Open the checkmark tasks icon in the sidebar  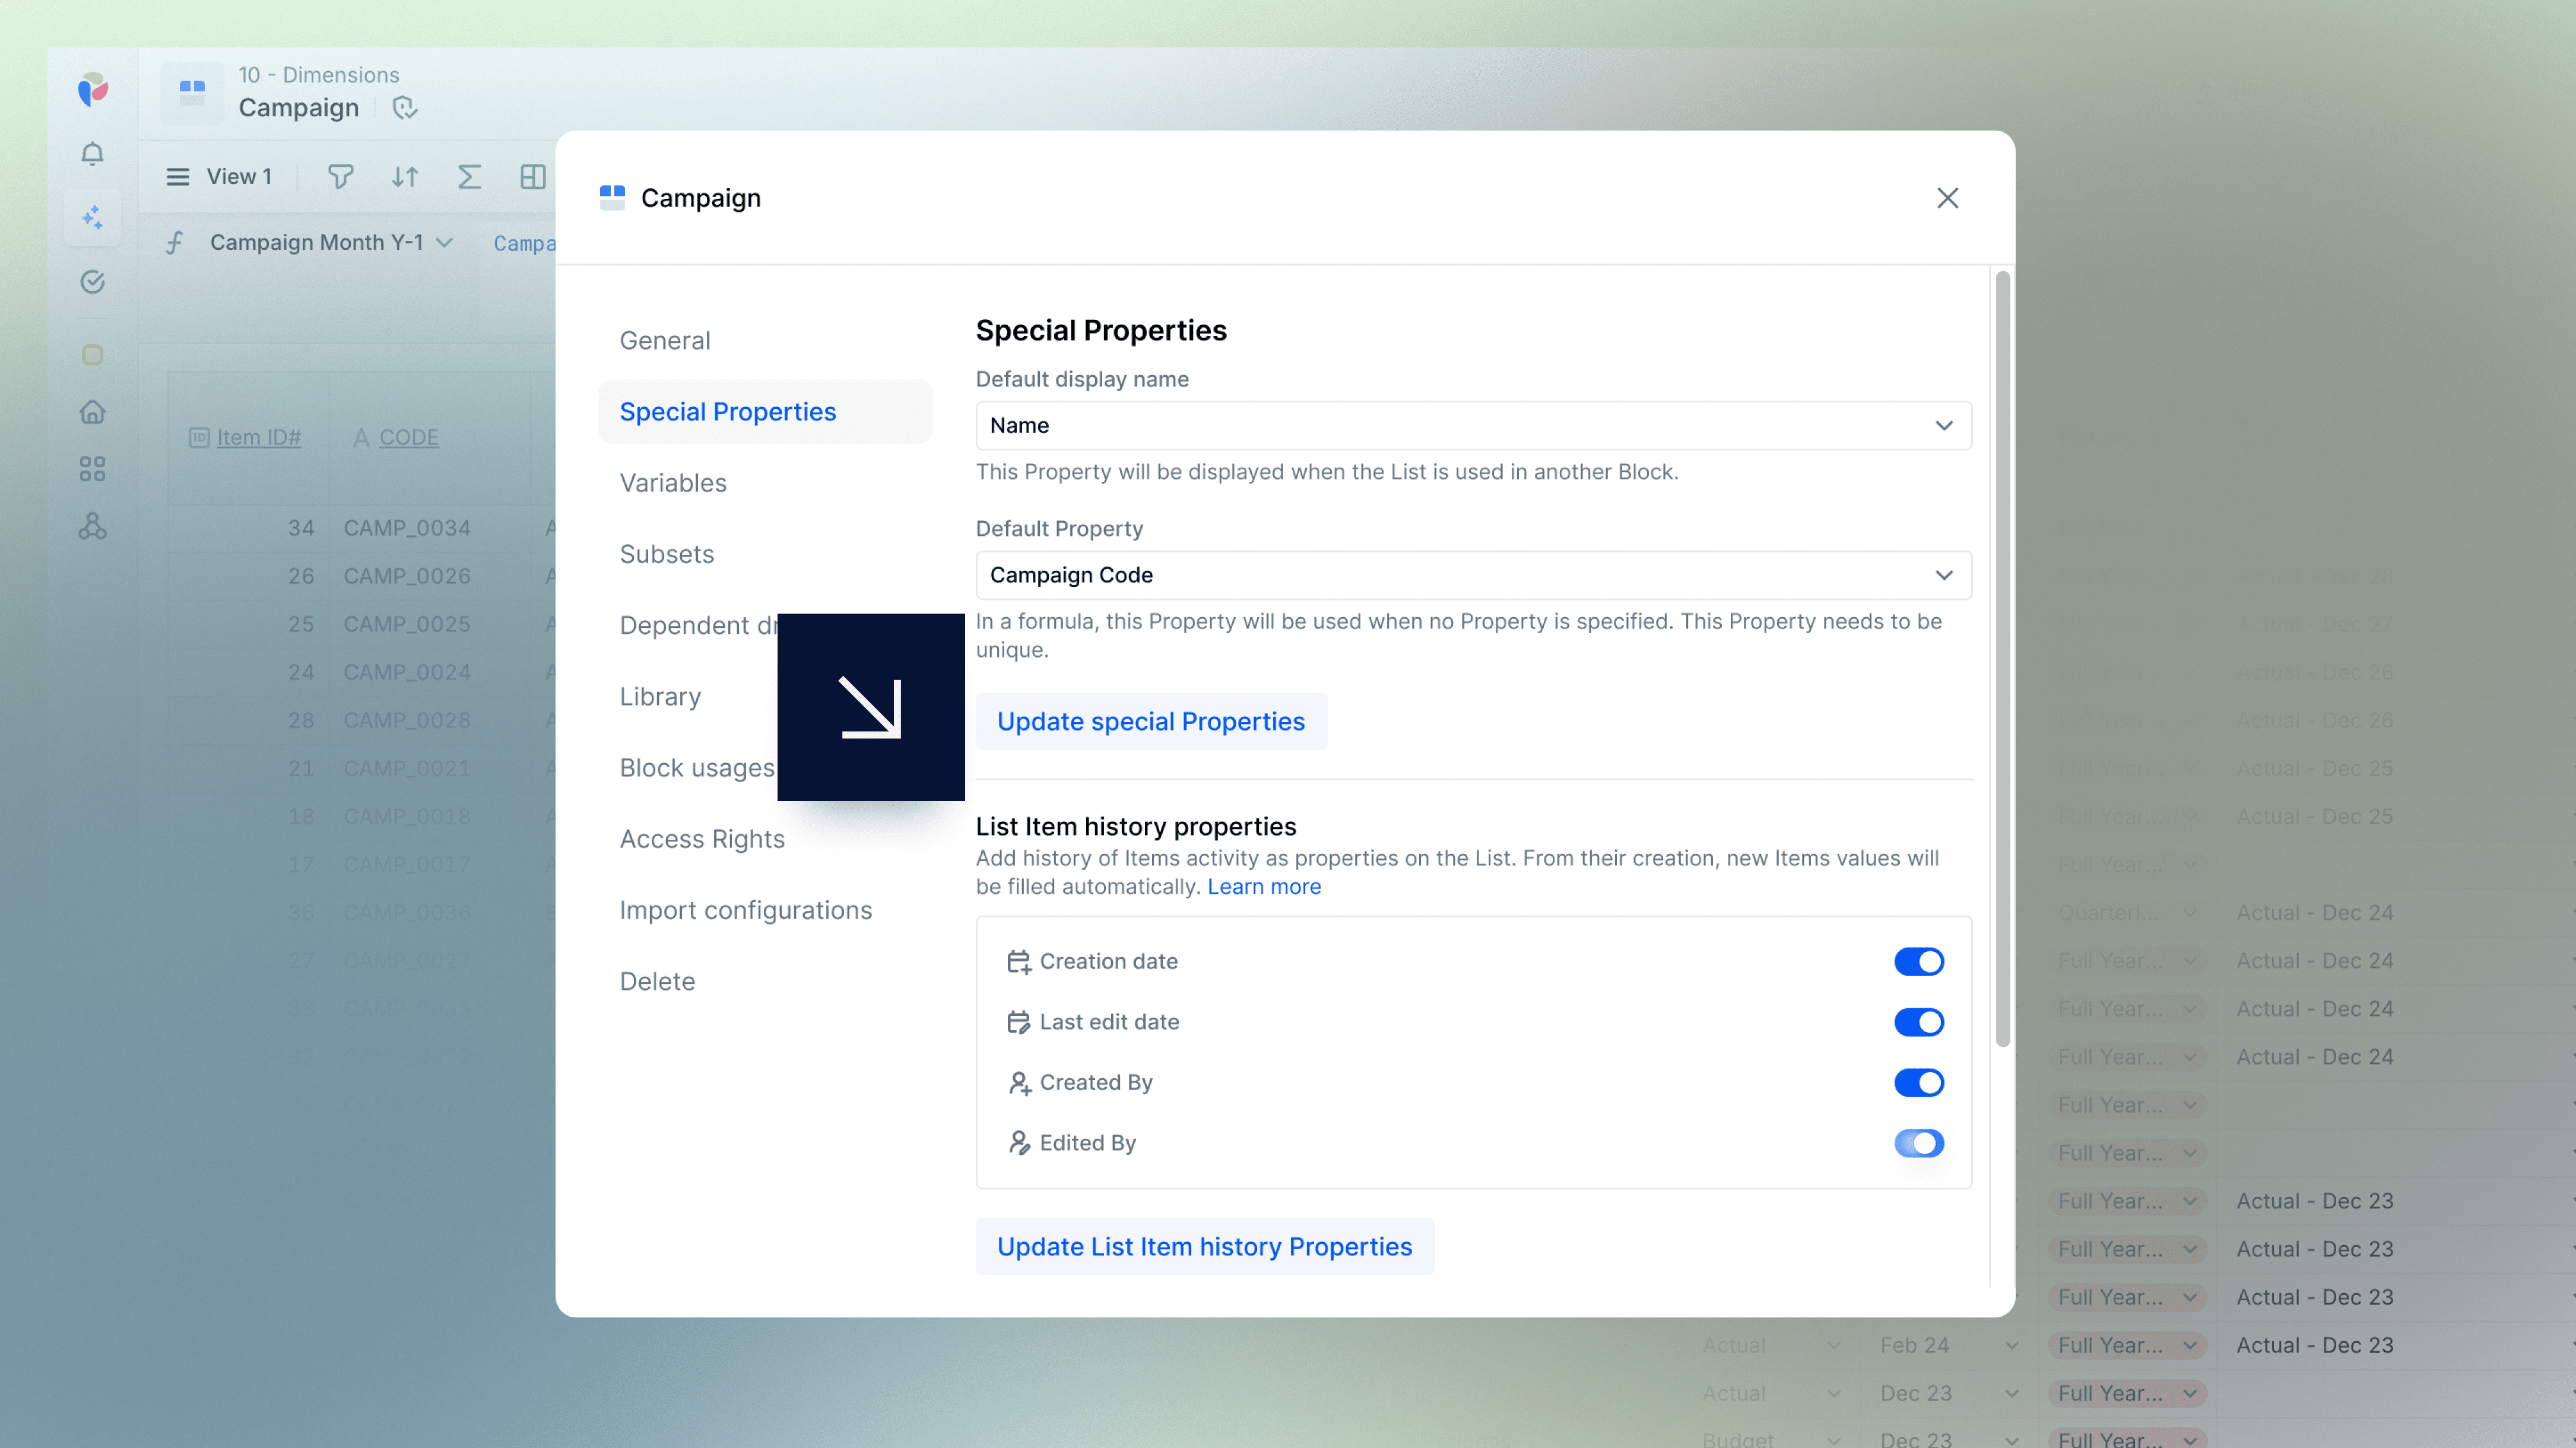click(92, 282)
